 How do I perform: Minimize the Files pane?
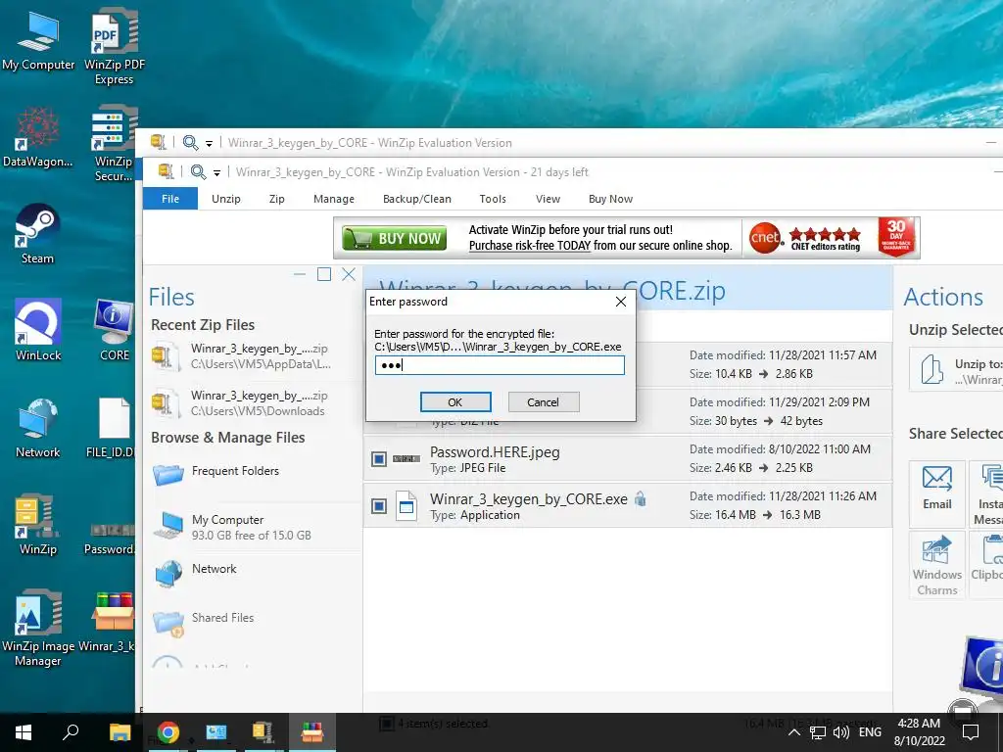point(300,274)
